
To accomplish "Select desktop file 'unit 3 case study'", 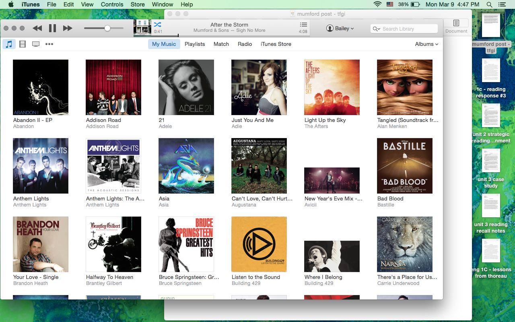I will (x=491, y=169).
